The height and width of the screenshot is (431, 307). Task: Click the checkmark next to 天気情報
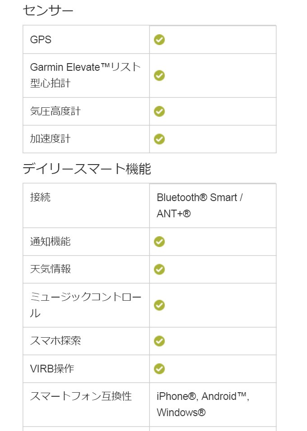click(159, 269)
